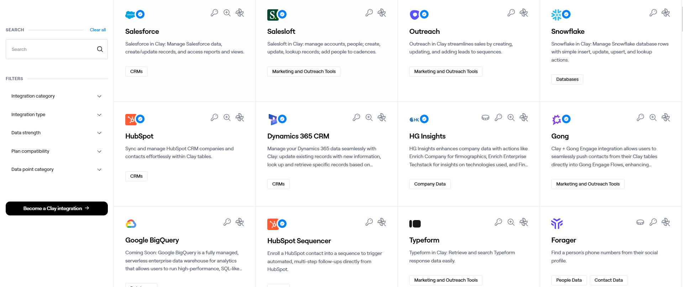
Task: Click the key icon on Salesloft card
Action: (369, 13)
